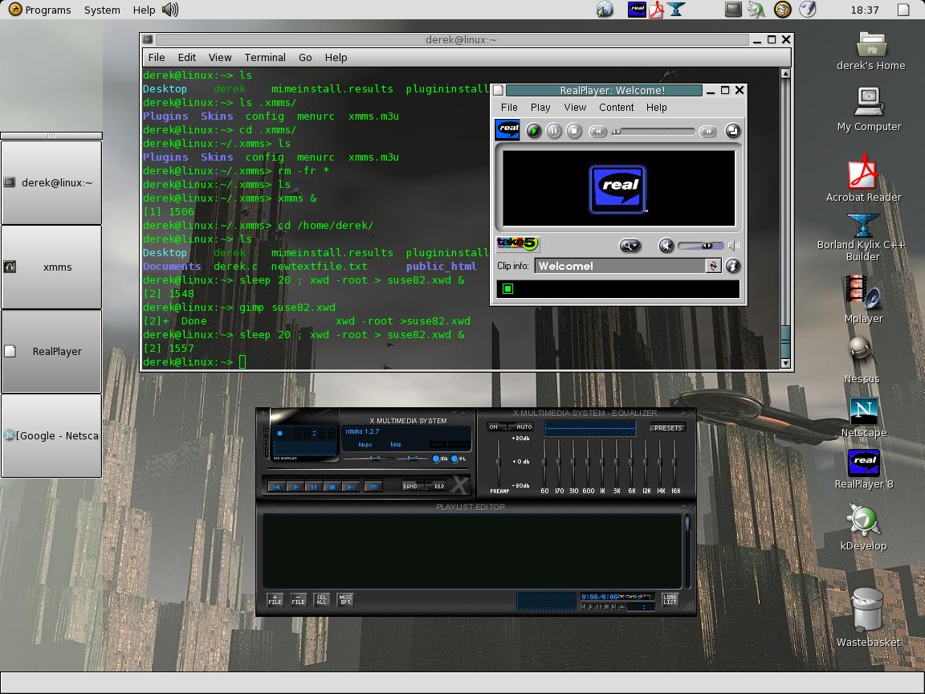925x694 pixels.
Task: Adjust xmms equalizer 16K band slider
Action: [x=674, y=463]
